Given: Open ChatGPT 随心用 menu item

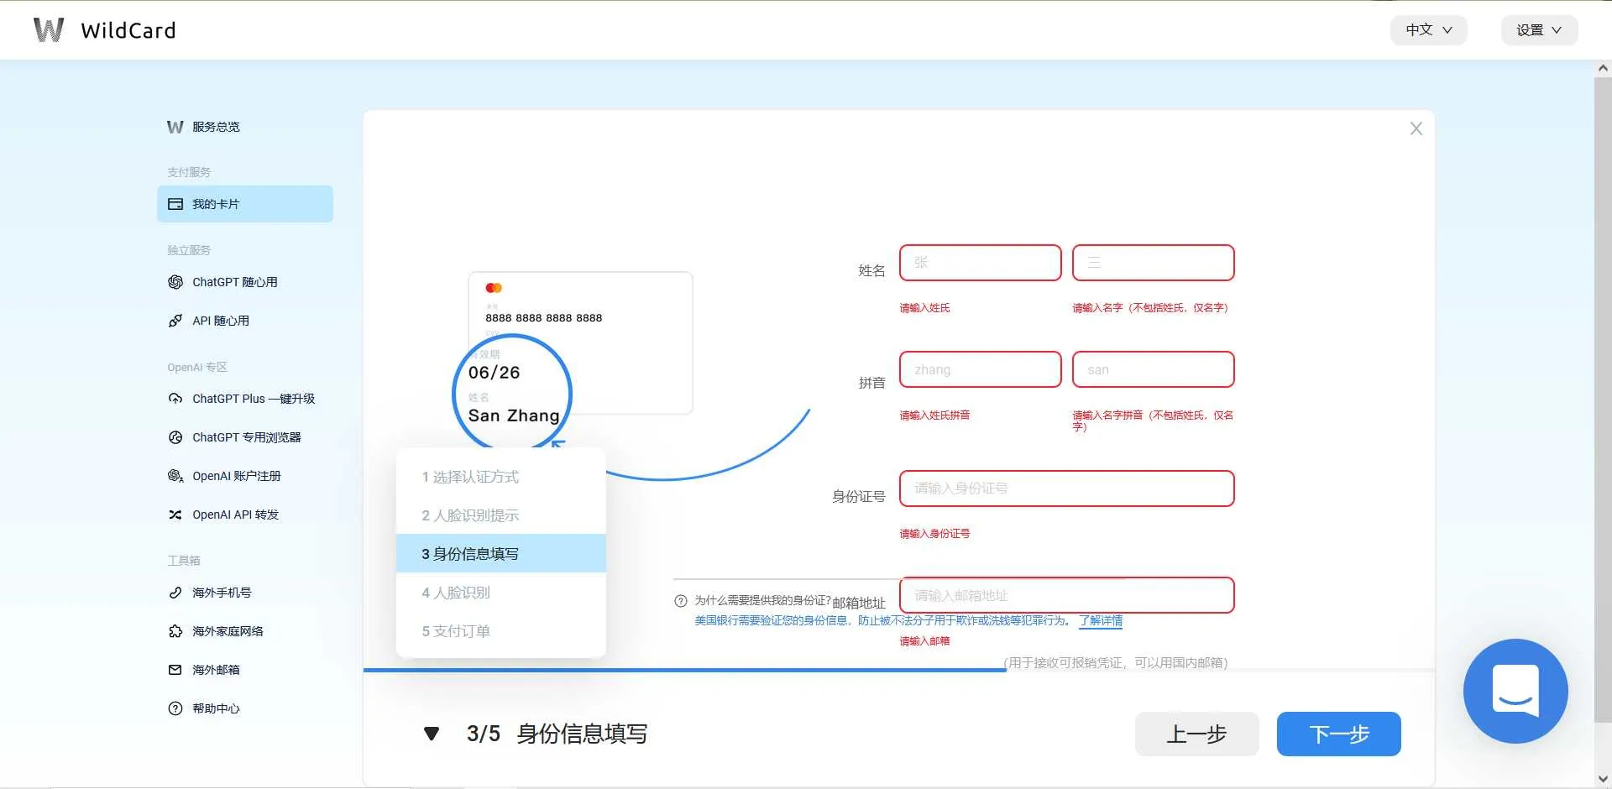Looking at the screenshot, I should [x=235, y=282].
